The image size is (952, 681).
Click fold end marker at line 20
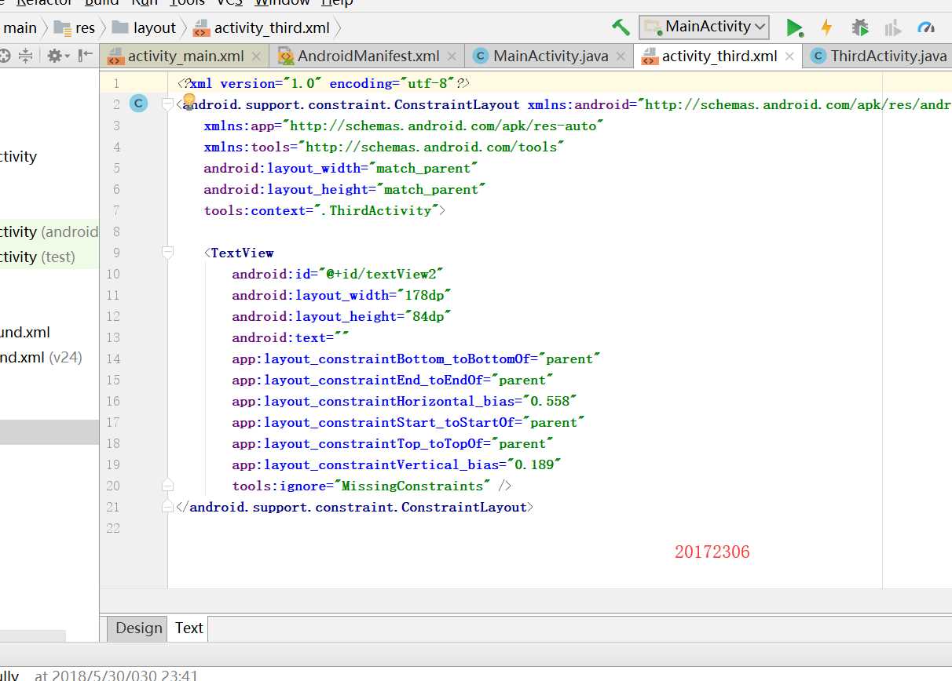[x=167, y=486]
